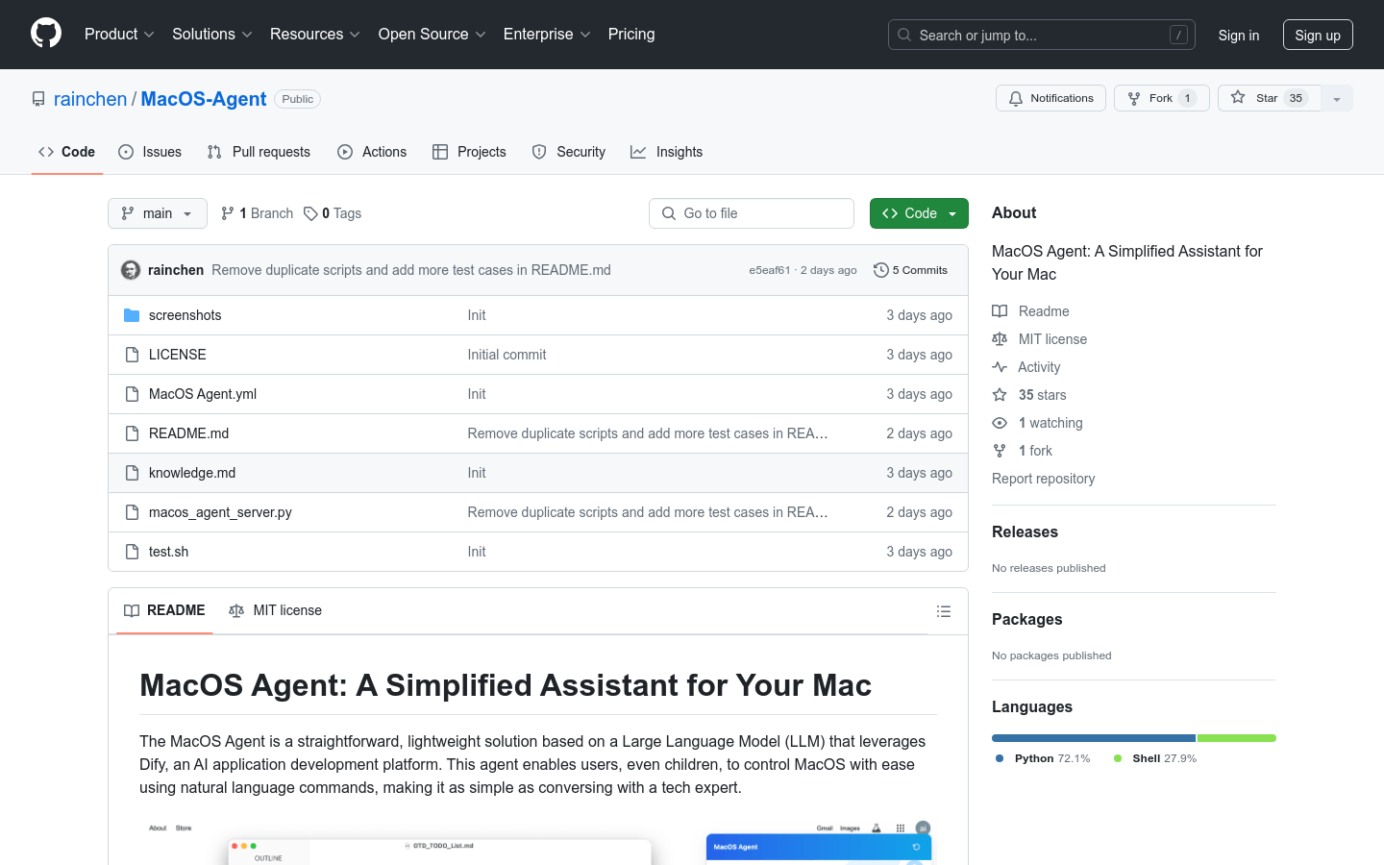
Task: Click the MacOS Agent.yml file icon
Action: [132, 394]
